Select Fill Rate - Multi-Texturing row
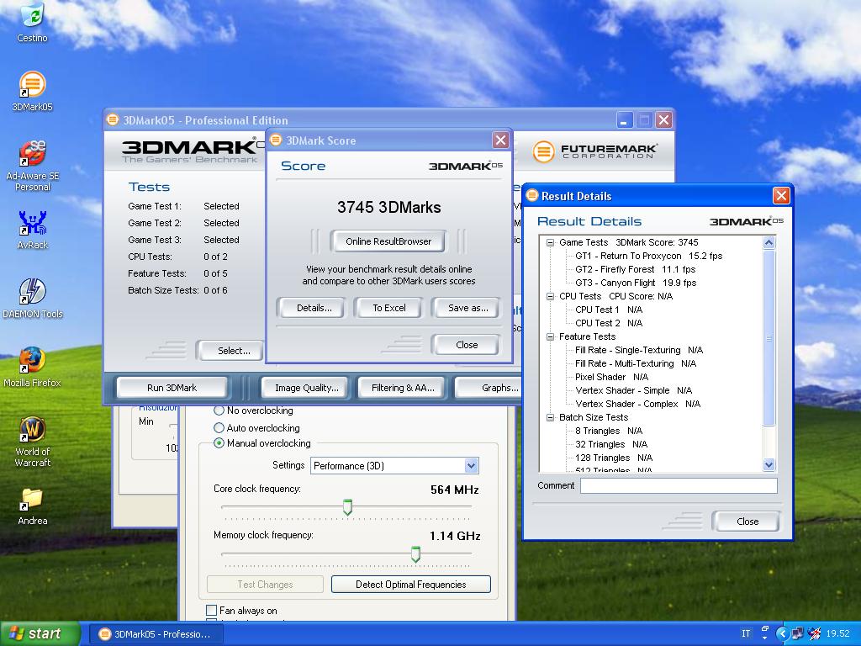Screen dimensions: 861x646 coord(636,363)
